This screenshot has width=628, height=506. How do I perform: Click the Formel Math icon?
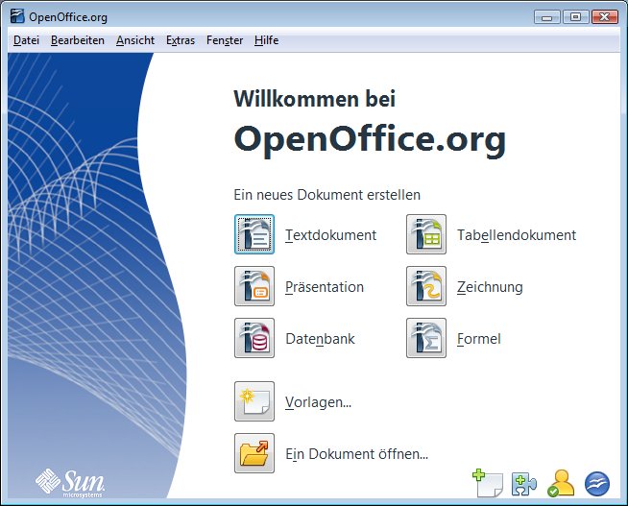point(426,338)
